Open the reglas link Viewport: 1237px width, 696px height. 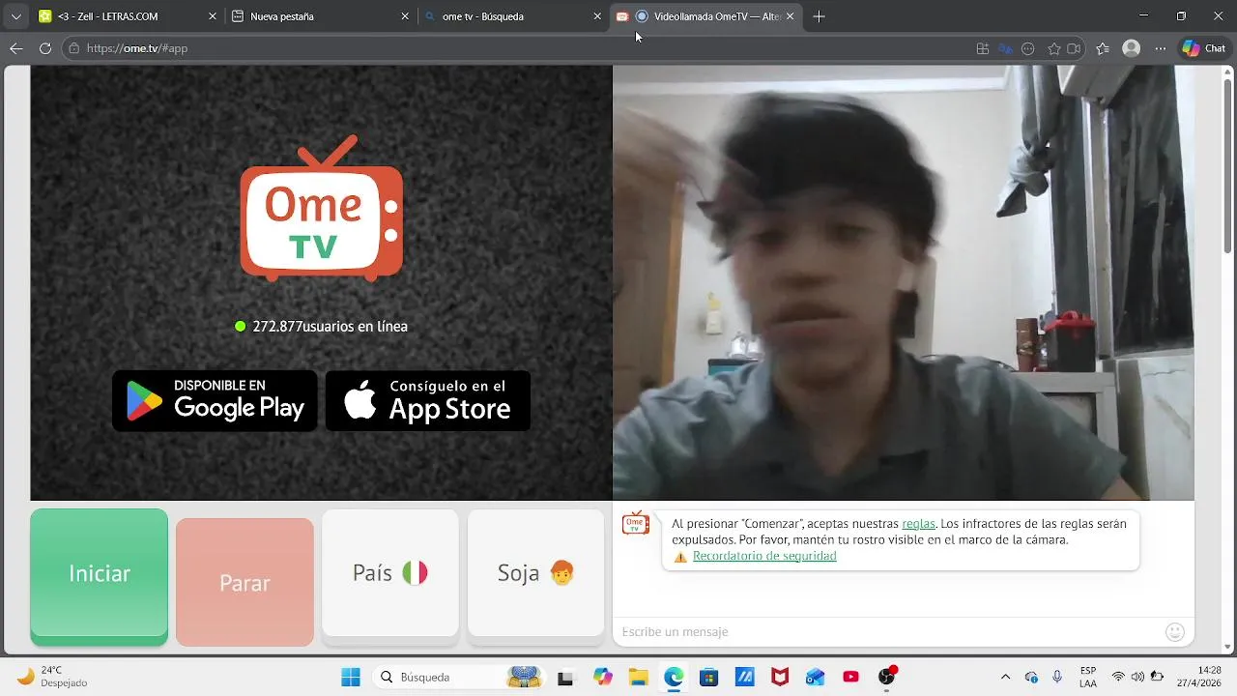point(918,524)
